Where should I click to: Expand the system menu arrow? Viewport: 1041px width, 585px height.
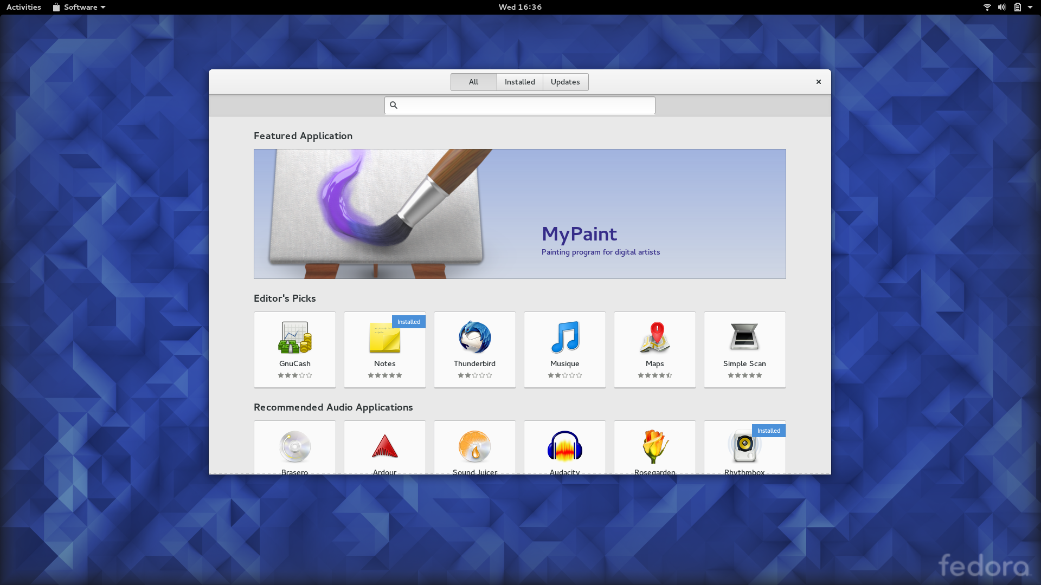click(1030, 7)
